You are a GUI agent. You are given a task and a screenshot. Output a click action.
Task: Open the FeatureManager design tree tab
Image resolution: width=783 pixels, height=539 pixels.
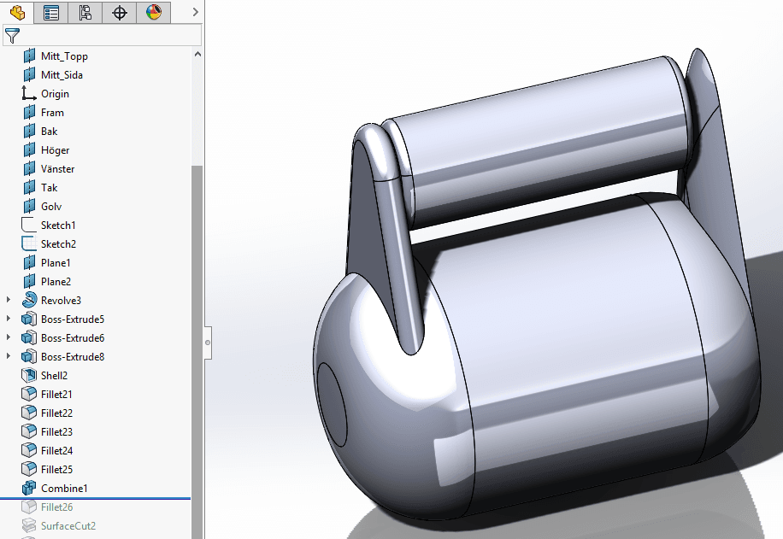17,12
